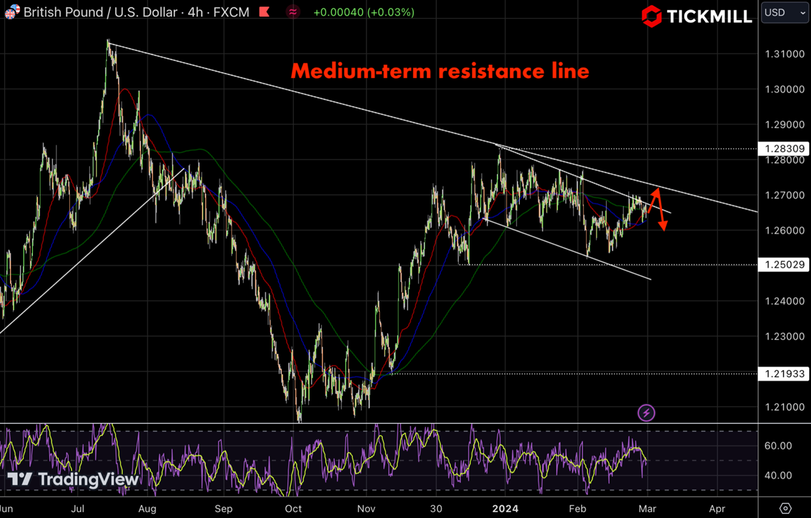Screen dimensions: 811x518
Task: Click the 1.30000 price axis value
Action: [785, 89]
